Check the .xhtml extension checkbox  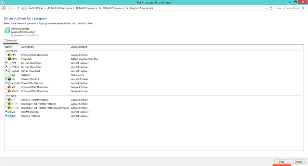coord(6,91)
